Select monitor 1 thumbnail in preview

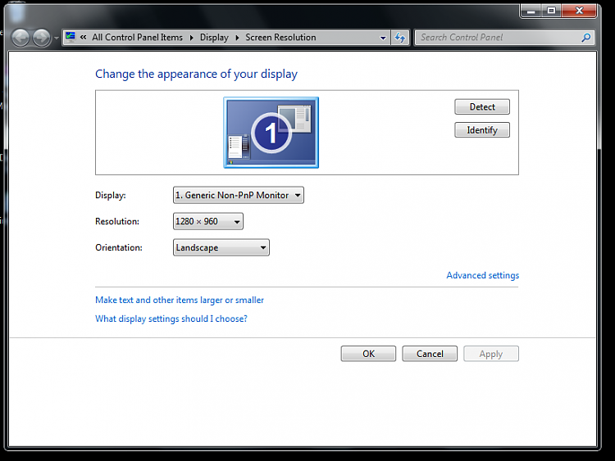pyautogui.click(x=271, y=133)
